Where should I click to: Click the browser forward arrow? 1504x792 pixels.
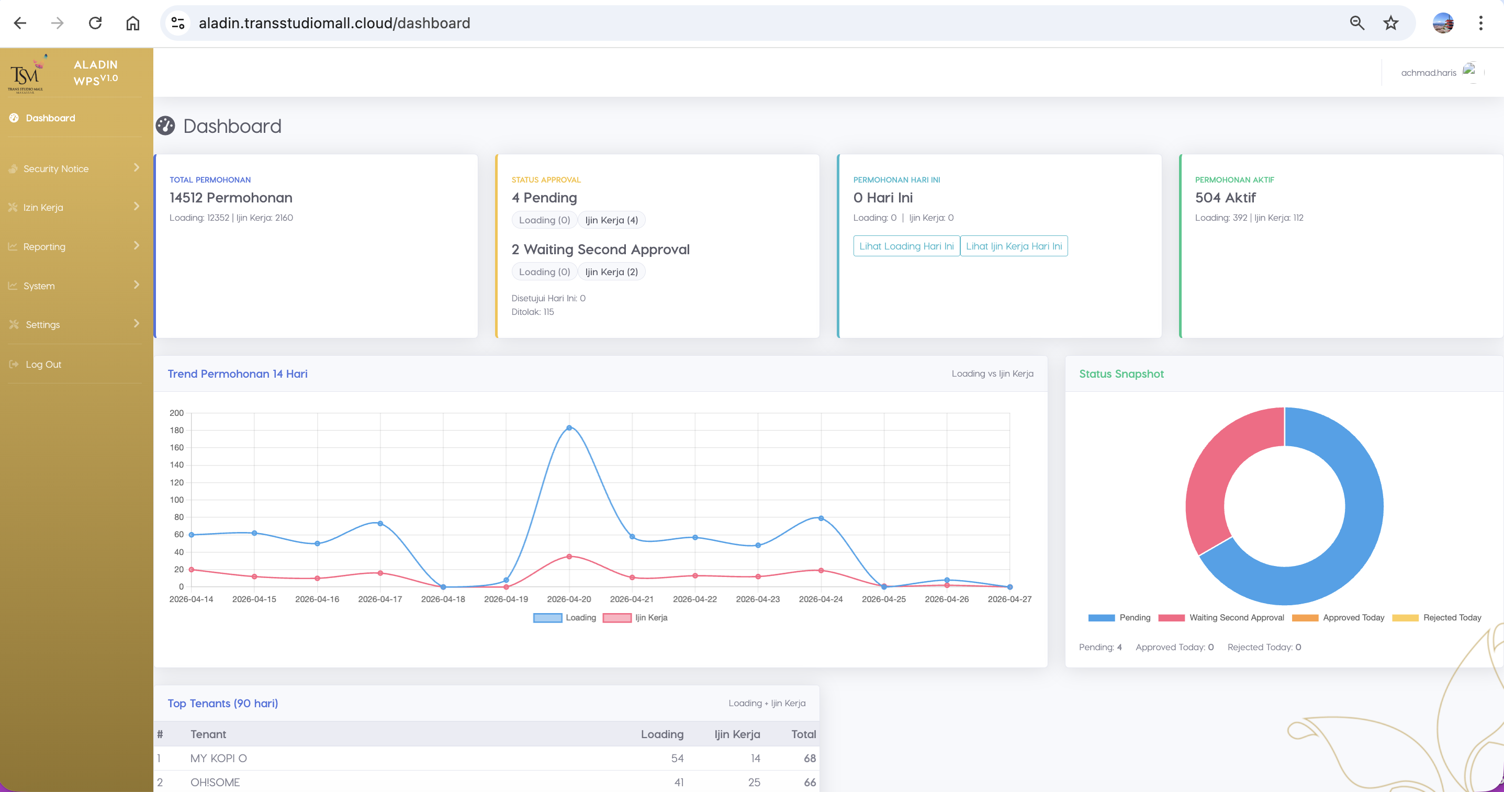[57, 24]
